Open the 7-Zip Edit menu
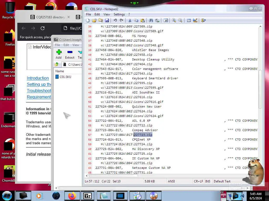 (x=66, y=45)
